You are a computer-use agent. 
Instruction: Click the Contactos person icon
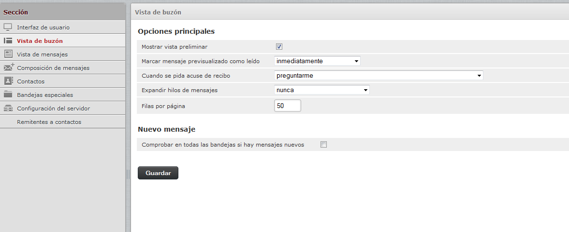click(x=8, y=81)
